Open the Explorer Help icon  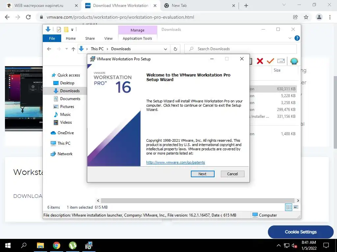coord(297,38)
